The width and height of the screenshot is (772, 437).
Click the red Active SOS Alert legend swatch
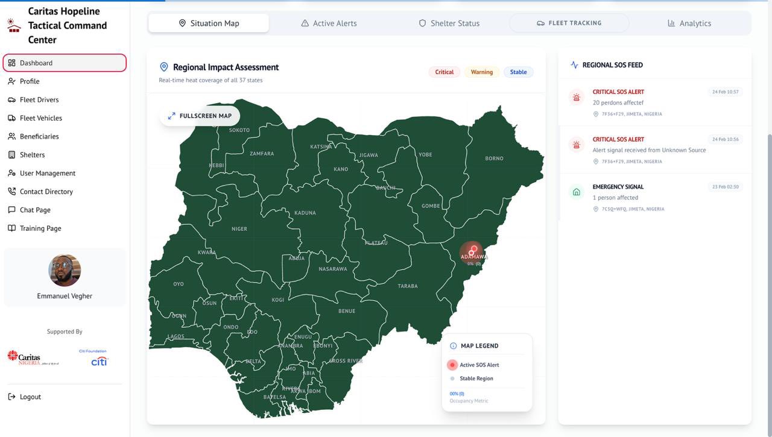tap(452, 365)
